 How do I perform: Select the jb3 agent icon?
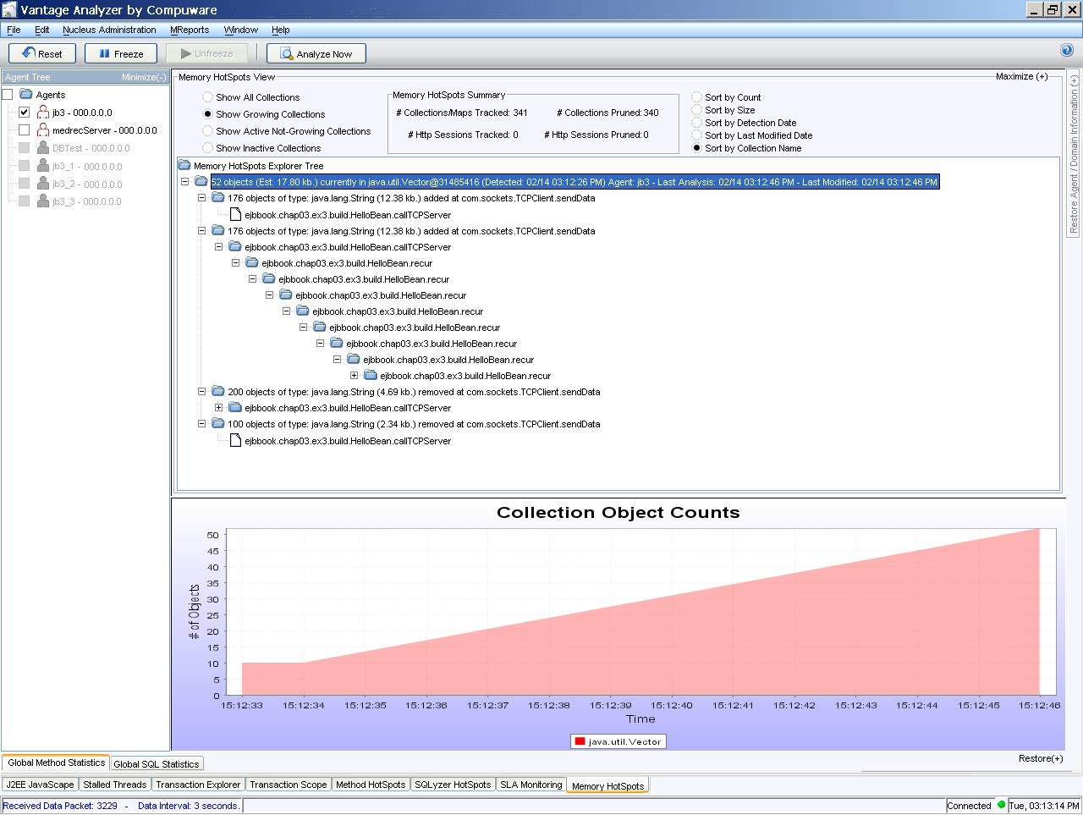42,112
